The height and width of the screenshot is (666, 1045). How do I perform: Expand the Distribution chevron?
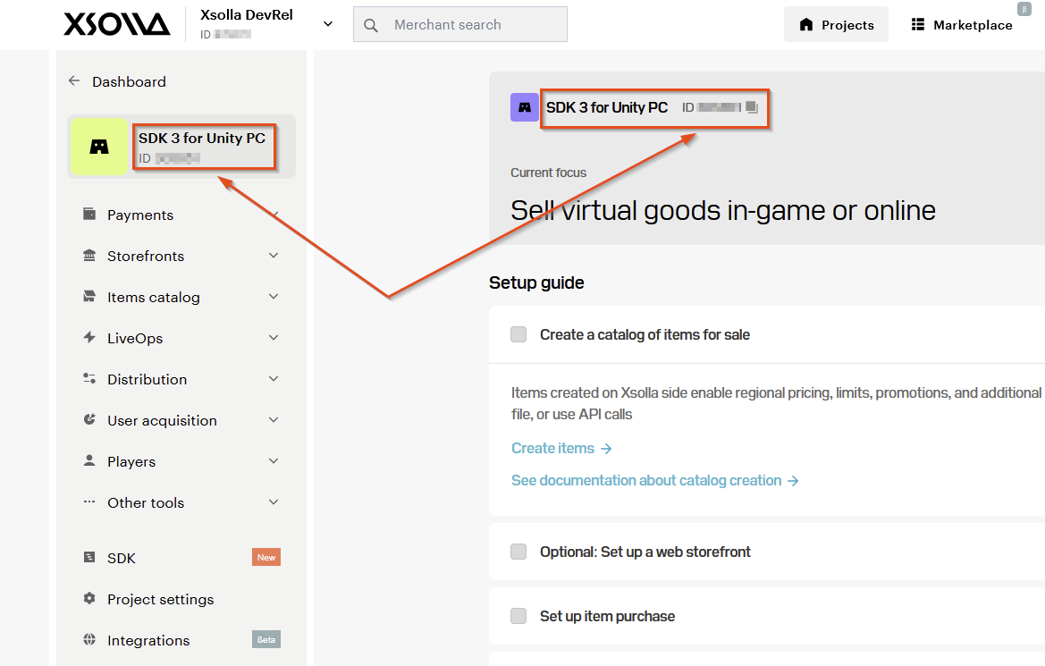pyautogui.click(x=274, y=379)
